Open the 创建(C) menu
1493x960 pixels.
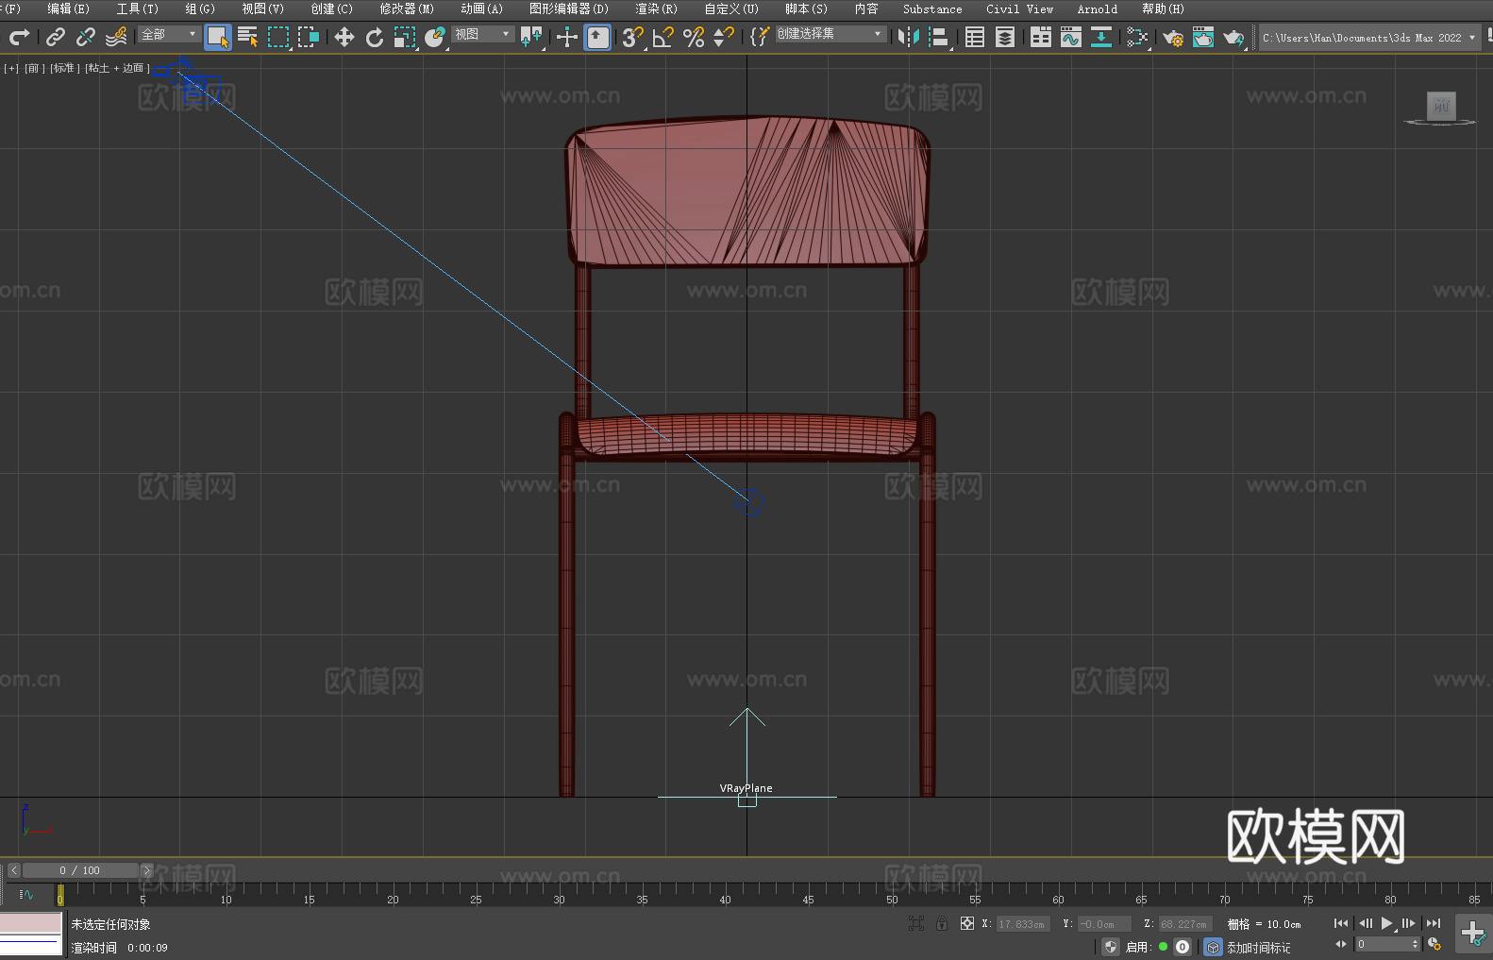(x=332, y=8)
